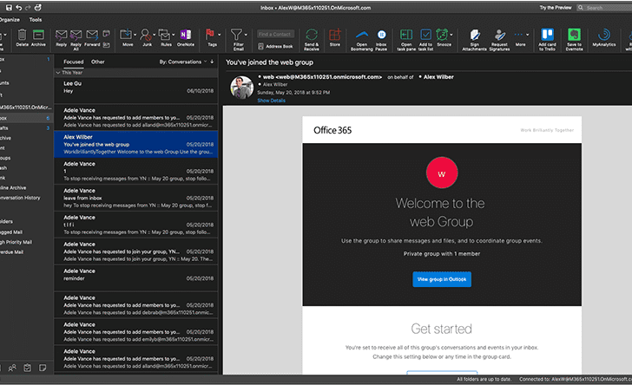The height and width of the screenshot is (385, 632).
Task: Expand the Move dropdown arrow
Action: click(x=135, y=35)
